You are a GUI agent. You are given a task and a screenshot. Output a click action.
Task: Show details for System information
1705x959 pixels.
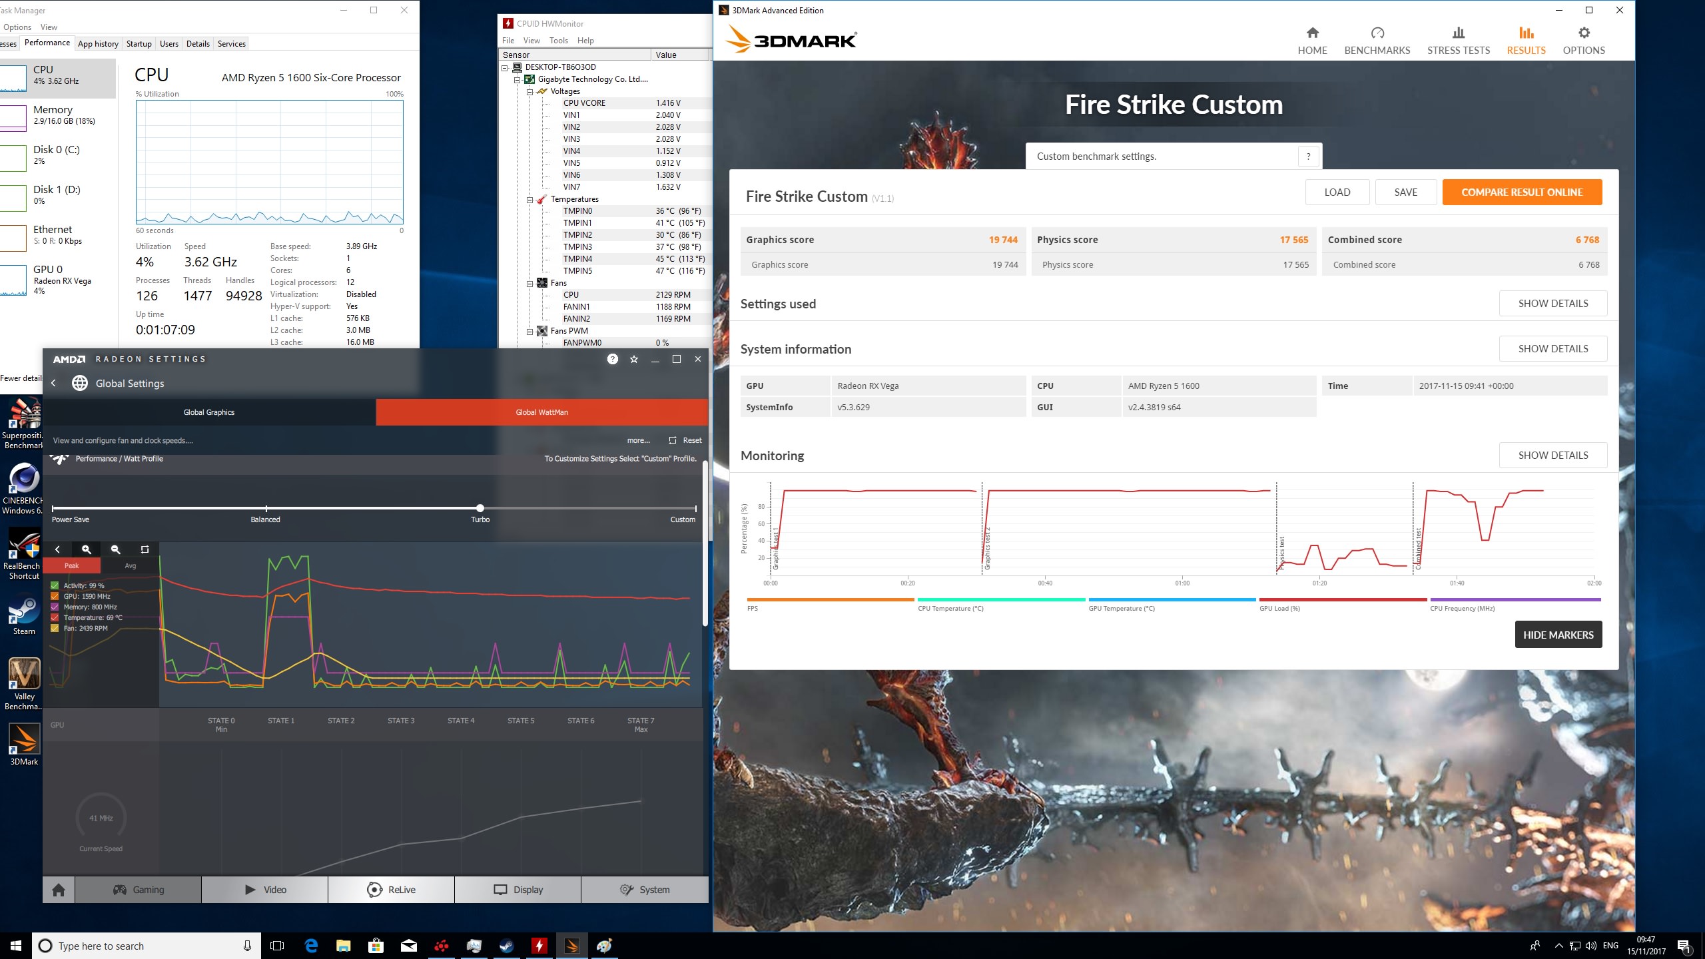(1552, 349)
